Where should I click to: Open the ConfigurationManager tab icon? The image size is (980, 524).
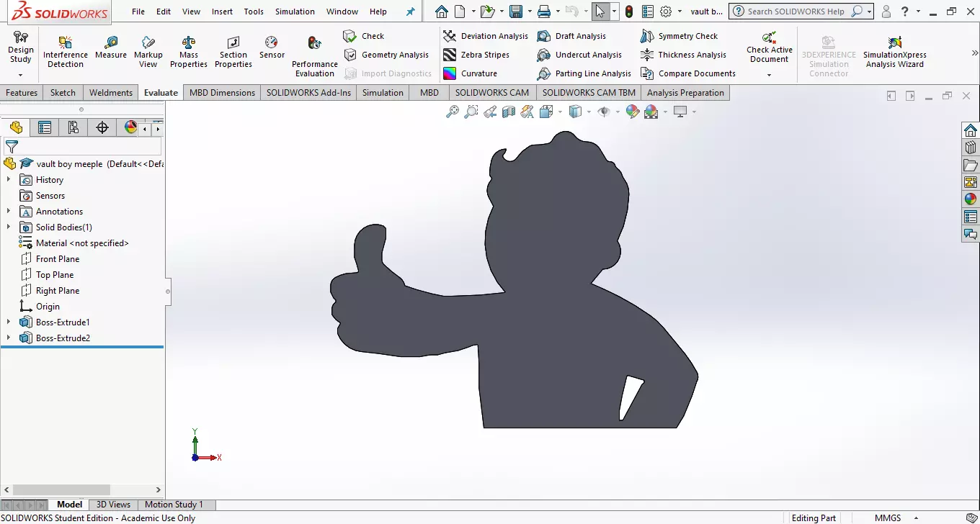click(x=73, y=127)
